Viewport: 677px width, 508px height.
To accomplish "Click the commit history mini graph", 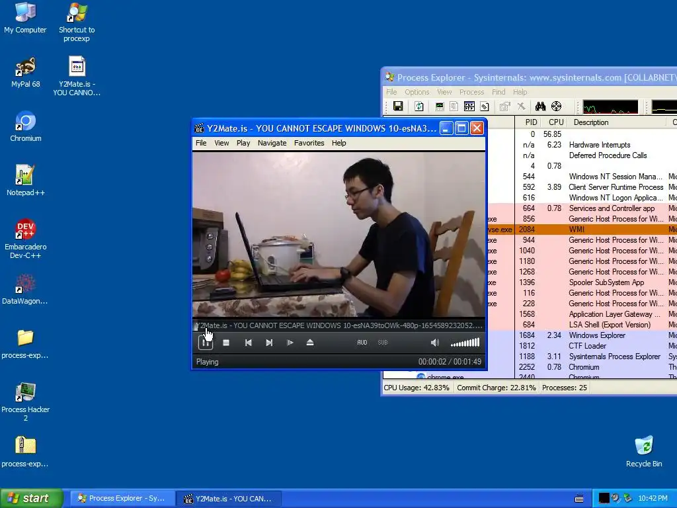I will click(664, 106).
